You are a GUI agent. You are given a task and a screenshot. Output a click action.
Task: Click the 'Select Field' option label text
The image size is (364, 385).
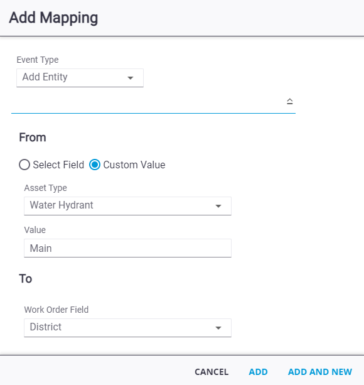coord(58,165)
